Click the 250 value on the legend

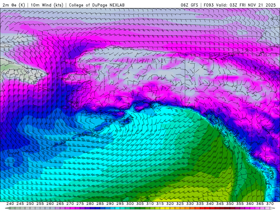click(30, 204)
